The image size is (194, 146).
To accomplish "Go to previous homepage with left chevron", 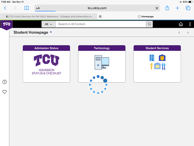I will [179, 33].
